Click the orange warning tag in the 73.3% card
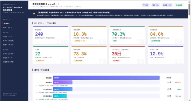The image size is (191, 101). (x=78, y=61)
